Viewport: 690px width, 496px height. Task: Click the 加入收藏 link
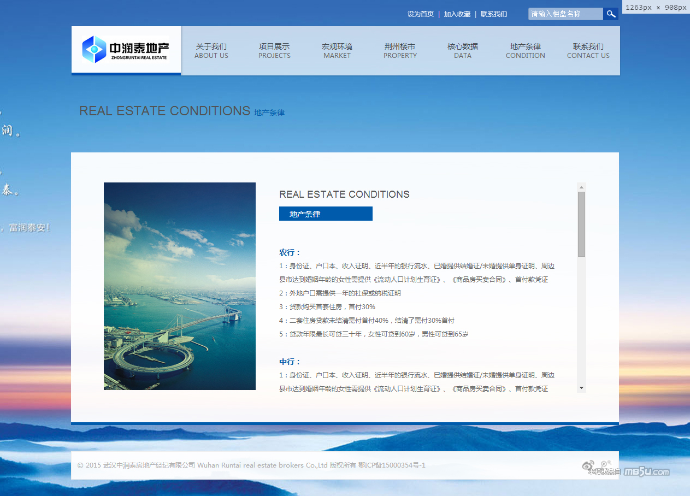(457, 14)
